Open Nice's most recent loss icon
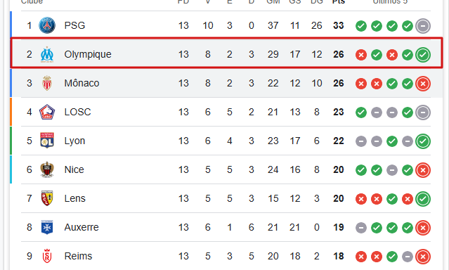Screen dimensions: 449x270 coord(423,170)
